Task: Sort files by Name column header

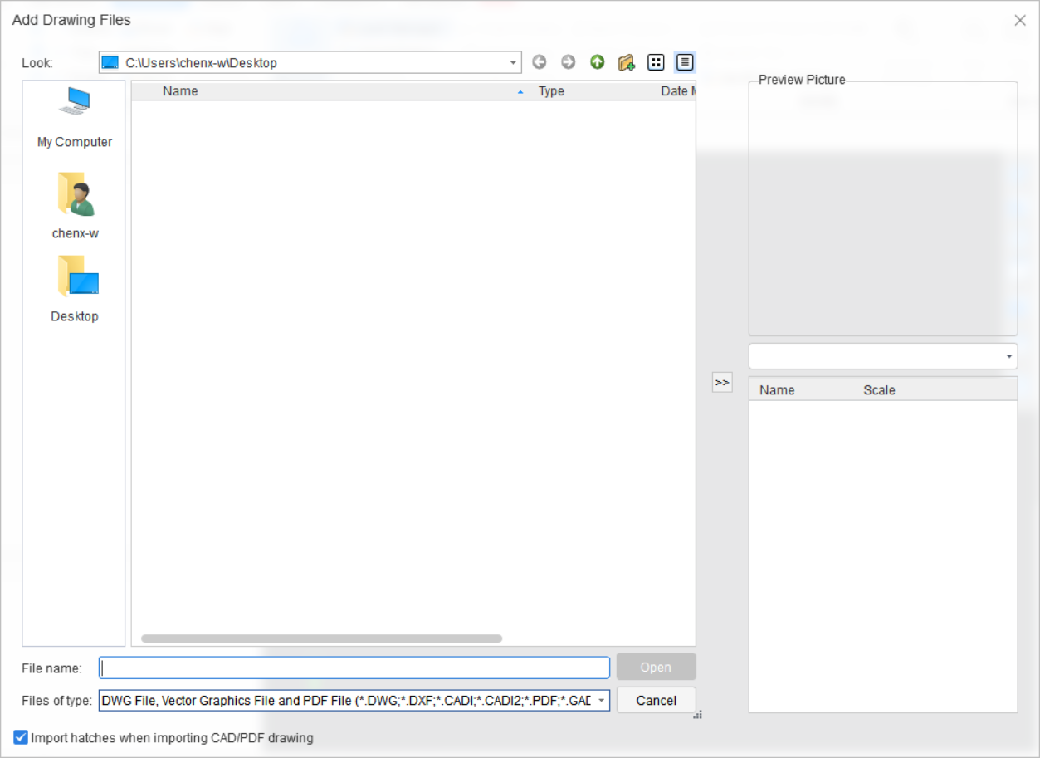Action: (x=180, y=91)
